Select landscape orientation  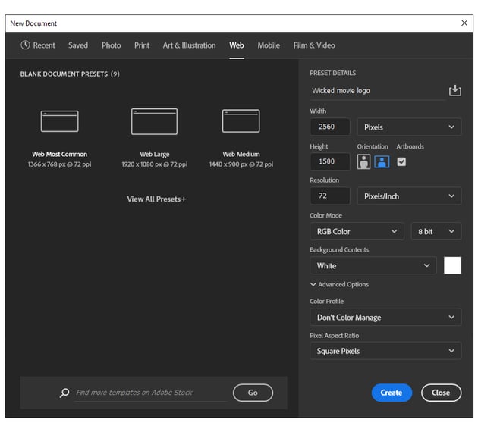[382, 161]
